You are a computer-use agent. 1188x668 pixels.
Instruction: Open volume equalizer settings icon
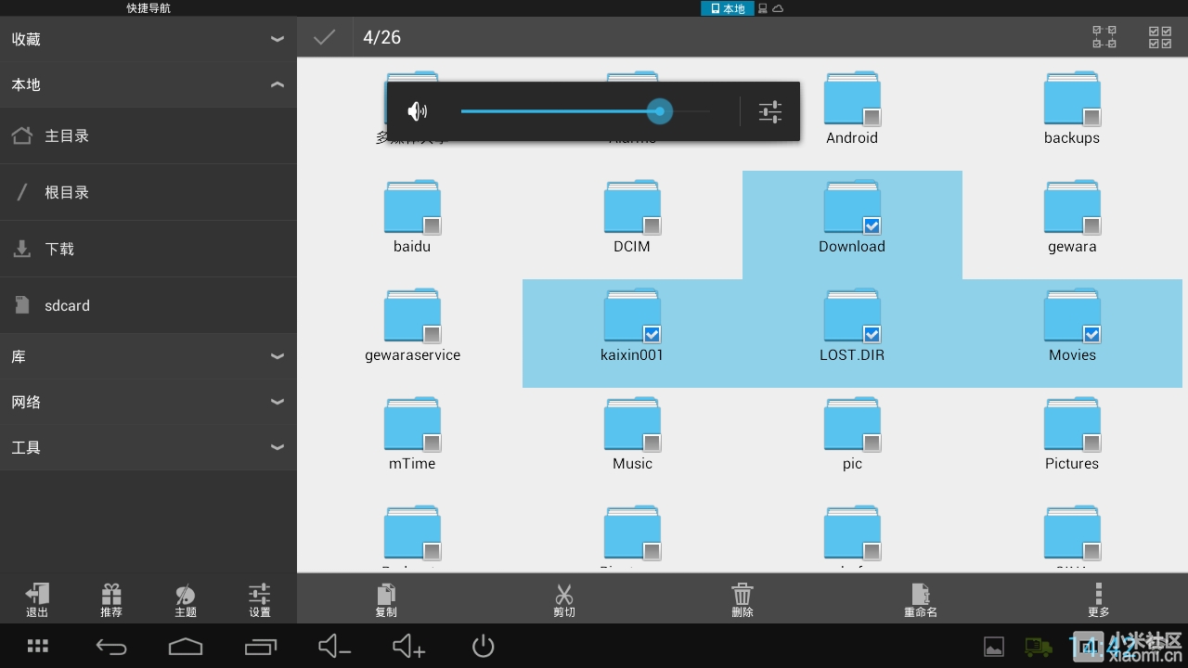coord(770,112)
